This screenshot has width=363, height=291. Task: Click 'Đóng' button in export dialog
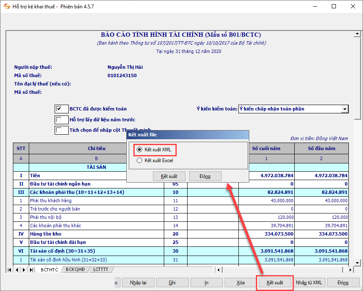pos(205,176)
